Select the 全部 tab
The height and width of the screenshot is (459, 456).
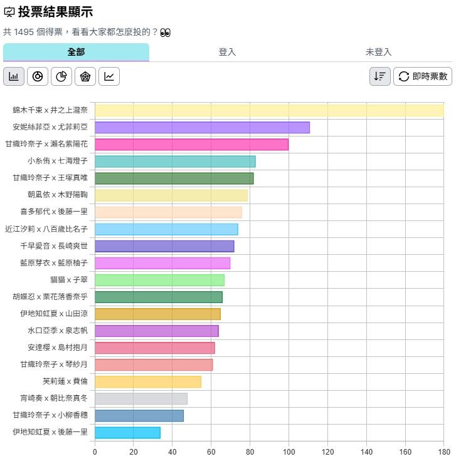(76, 52)
